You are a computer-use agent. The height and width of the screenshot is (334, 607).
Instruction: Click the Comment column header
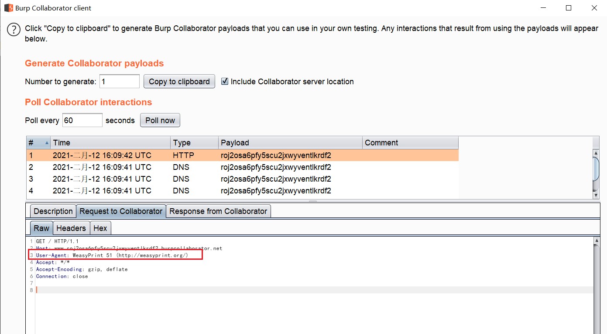coord(410,143)
